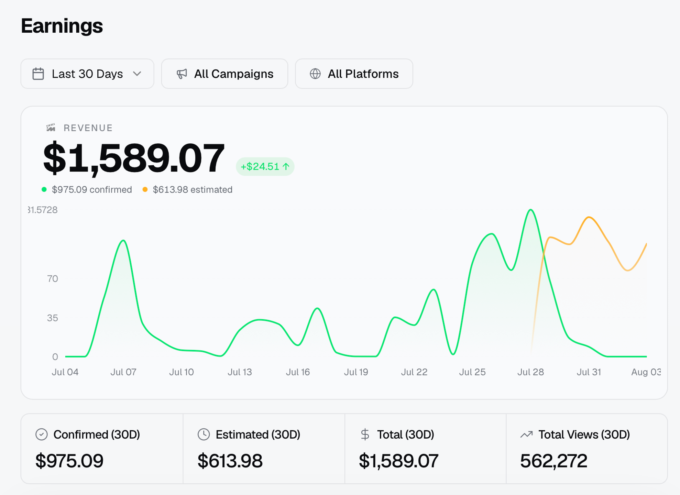Image resolution: width=680 pixels, height=495 pixels.
Task: Open the Last 30 Days date dropdown
Action: point(87,74)
